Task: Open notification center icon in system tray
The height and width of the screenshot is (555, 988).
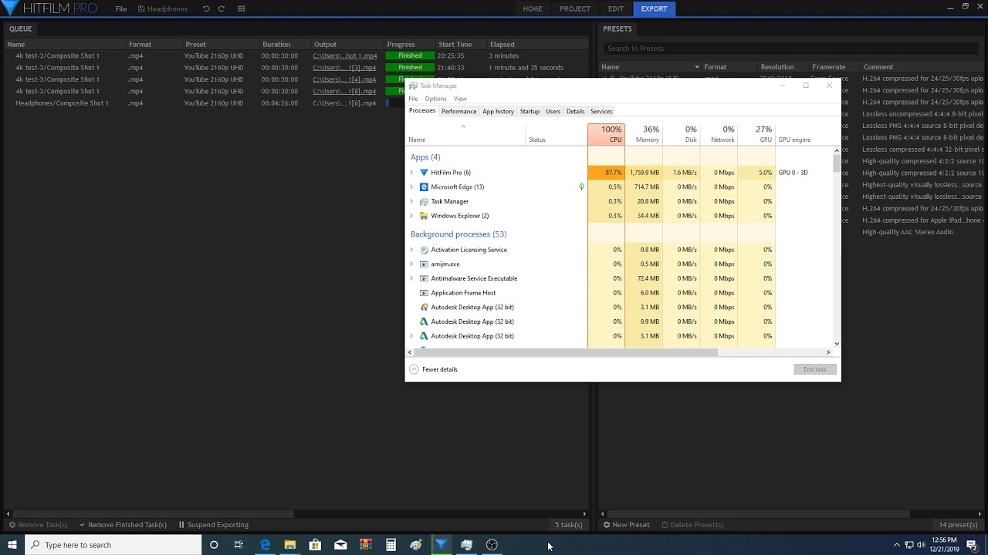Action: (973, 545)
